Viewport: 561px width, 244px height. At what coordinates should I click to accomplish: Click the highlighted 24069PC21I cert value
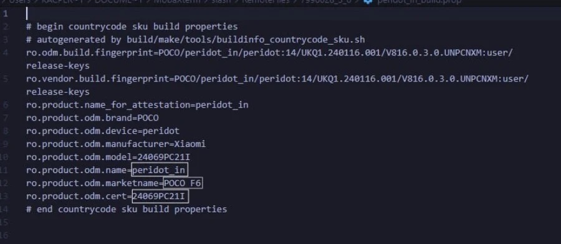point(160,197)
